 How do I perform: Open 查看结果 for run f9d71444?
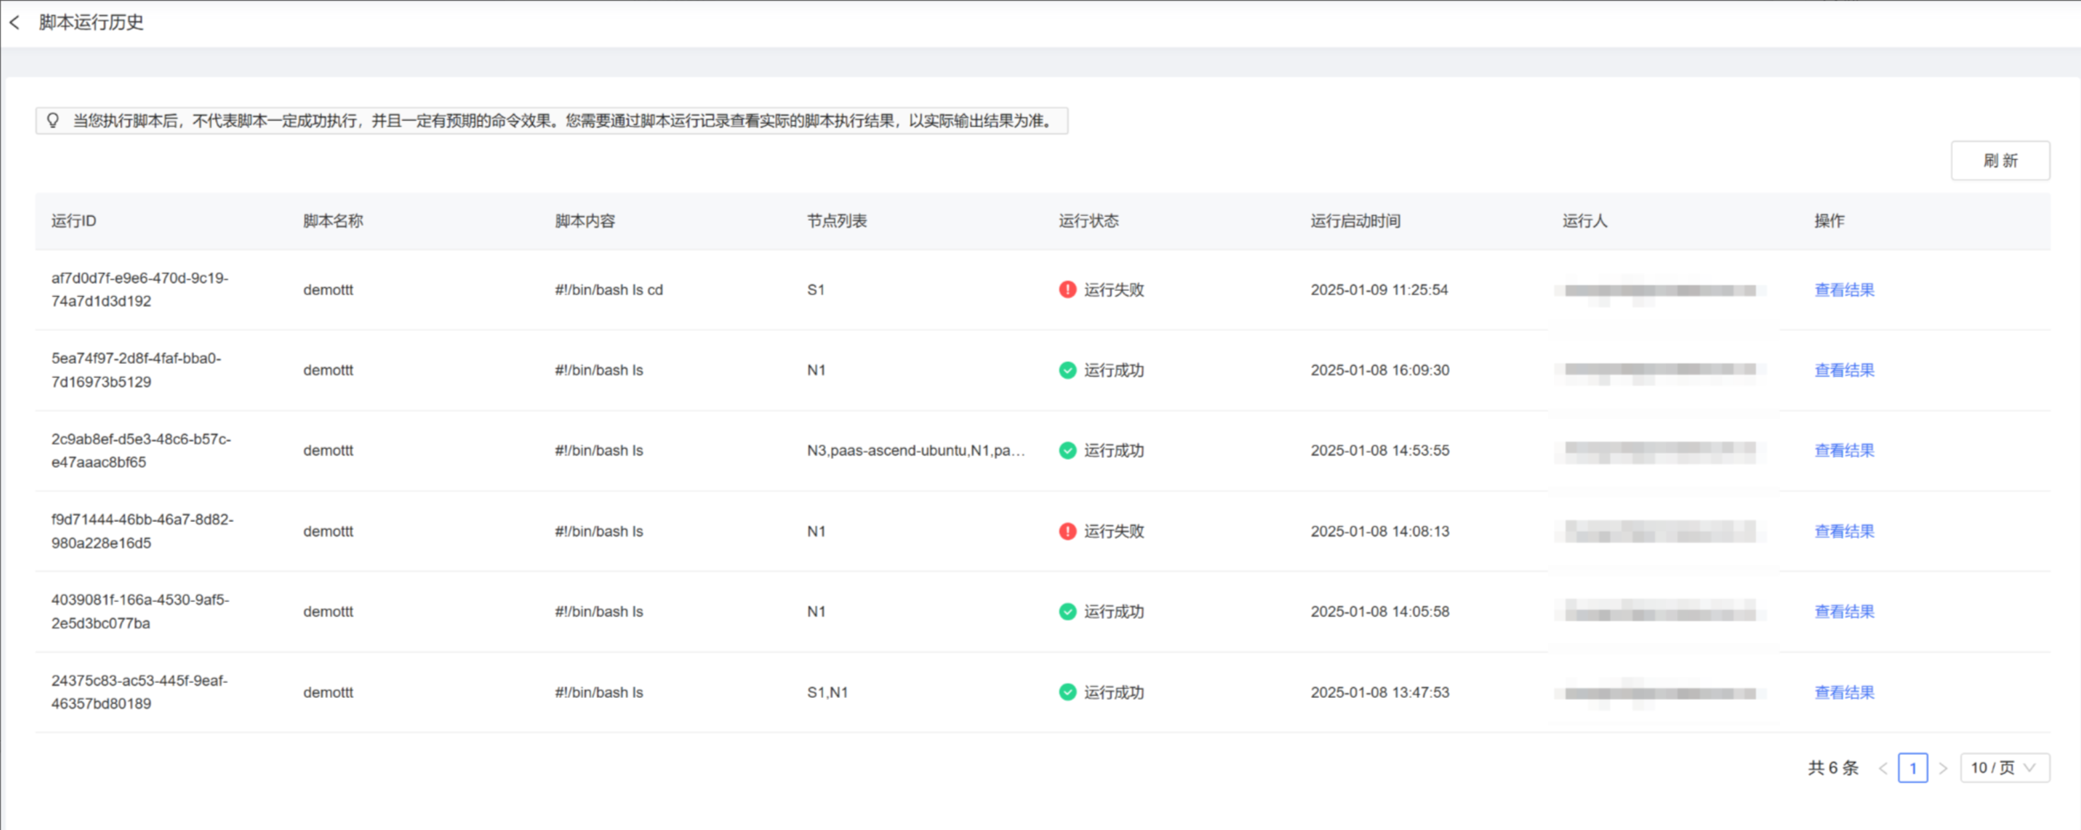pos(1844,531)
